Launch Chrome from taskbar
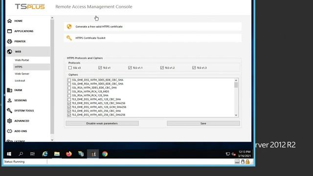 (105, 154)
